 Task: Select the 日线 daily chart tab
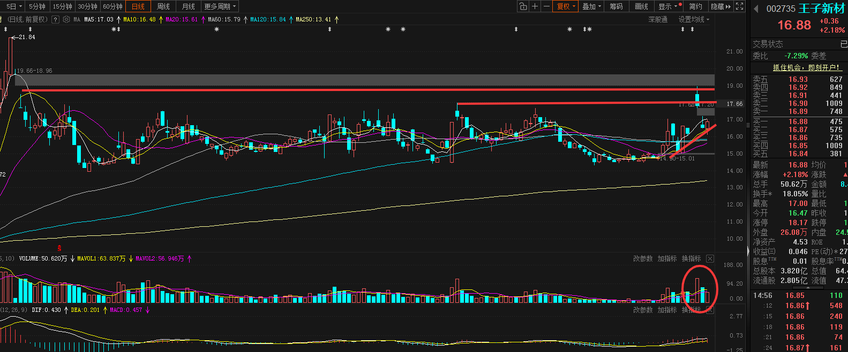[x=138, y=6]
